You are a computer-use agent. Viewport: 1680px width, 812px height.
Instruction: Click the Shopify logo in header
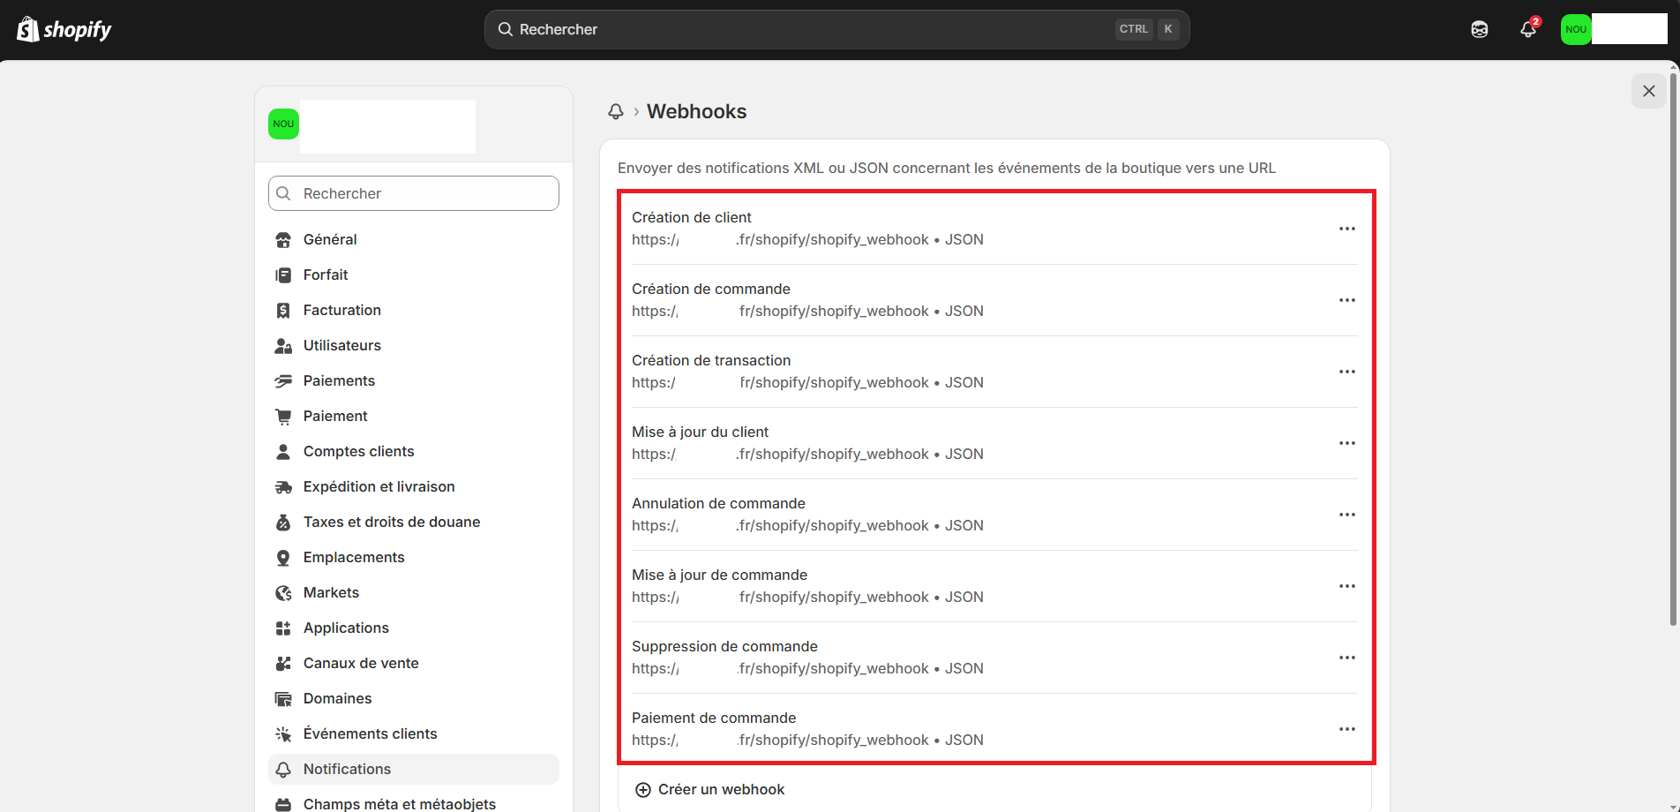point(64,30)
